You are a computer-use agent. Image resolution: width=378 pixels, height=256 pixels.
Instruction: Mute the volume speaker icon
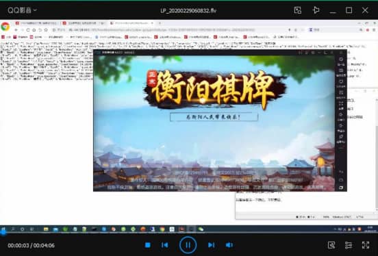pyautogui.click(x=229, y=245)
